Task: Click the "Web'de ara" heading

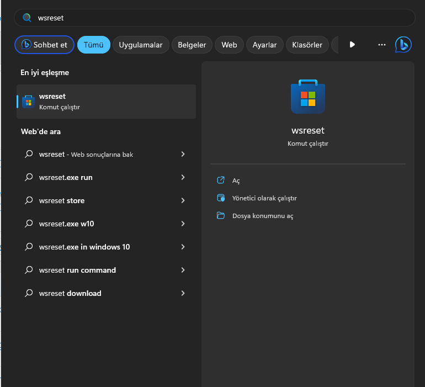Action: [x=41, y=132]
